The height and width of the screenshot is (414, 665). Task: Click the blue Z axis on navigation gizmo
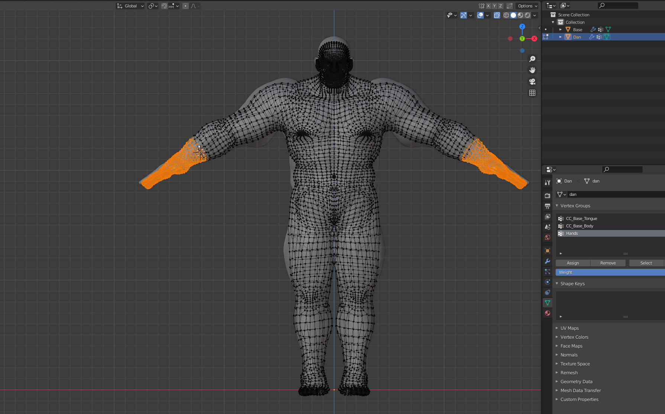coord(522,27)
